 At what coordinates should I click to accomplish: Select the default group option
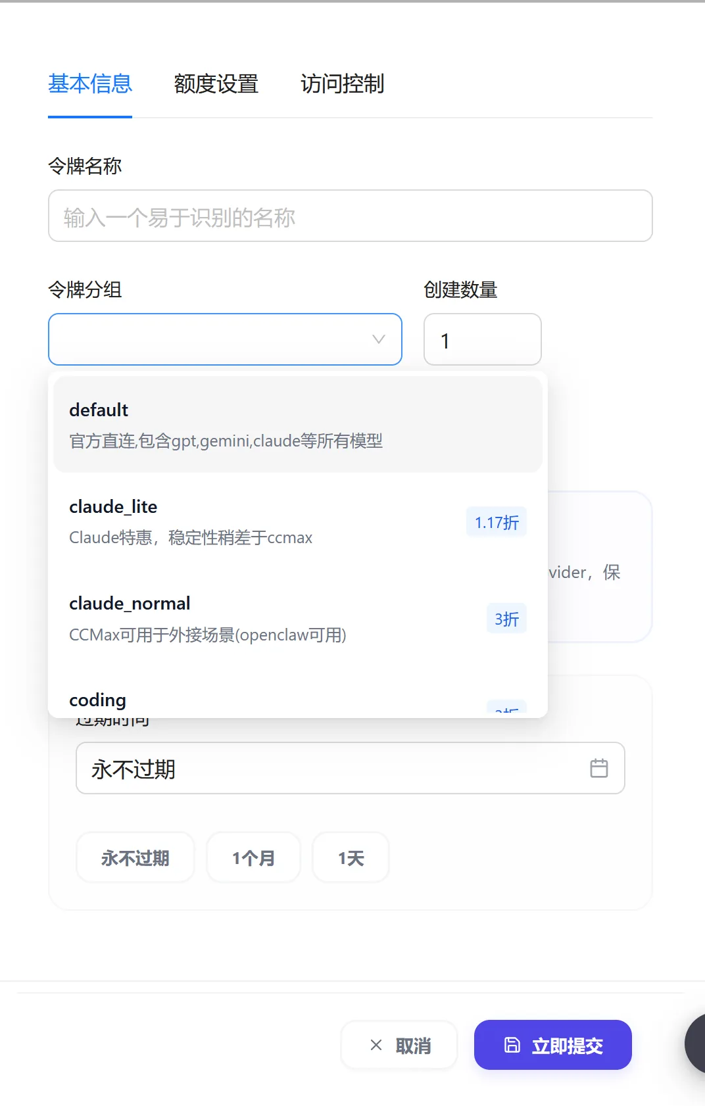point(298,424)
